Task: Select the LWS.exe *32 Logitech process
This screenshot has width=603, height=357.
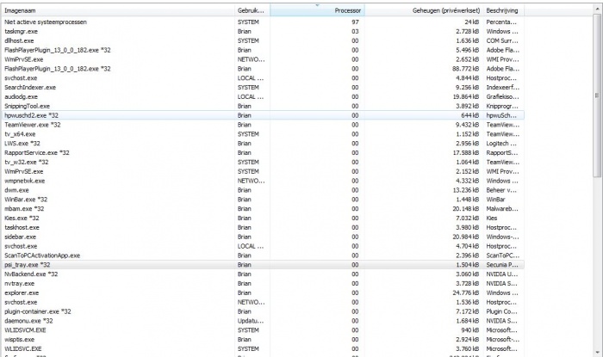Action: [x=263, y=143]
